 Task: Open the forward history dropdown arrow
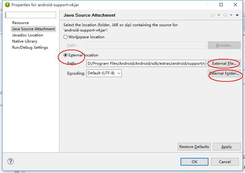[x=231, y=15]
